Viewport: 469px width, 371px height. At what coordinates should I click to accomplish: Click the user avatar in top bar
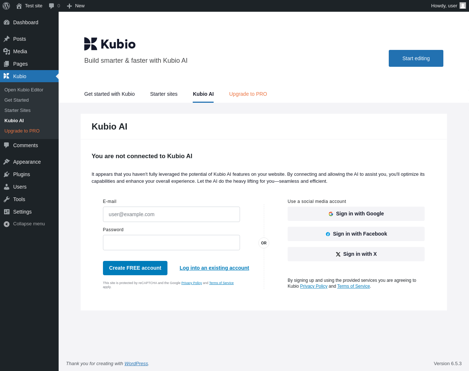click(463, 6)
